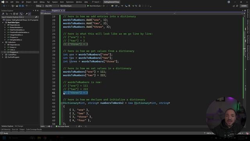Select IntegerVariables.cs in Solution Explorer
250x141 pixels.
point(16,35)
